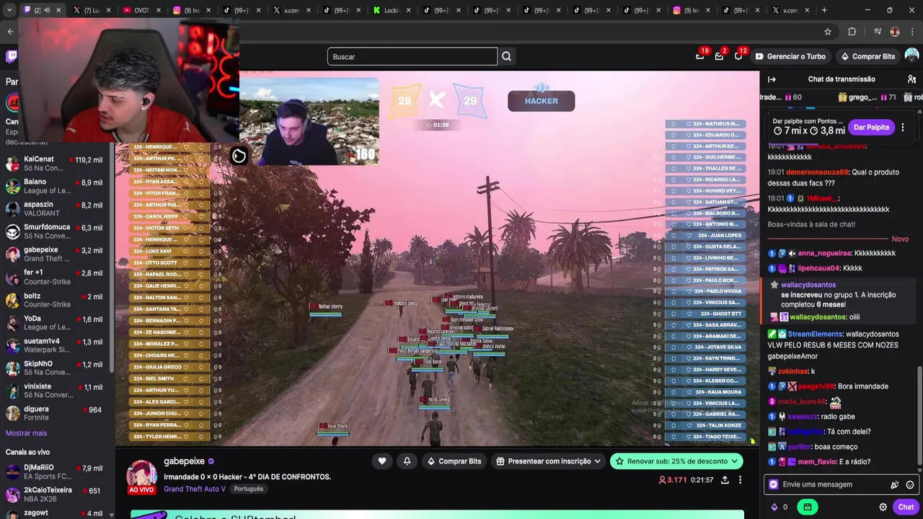Screen dimensions: 923x519
Task: Claim the green channel points bonus chest
Action: (808, 507)
